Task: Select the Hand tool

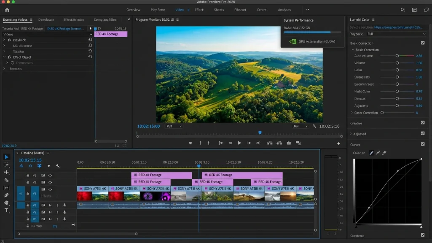Action: [x=6, y=203]
